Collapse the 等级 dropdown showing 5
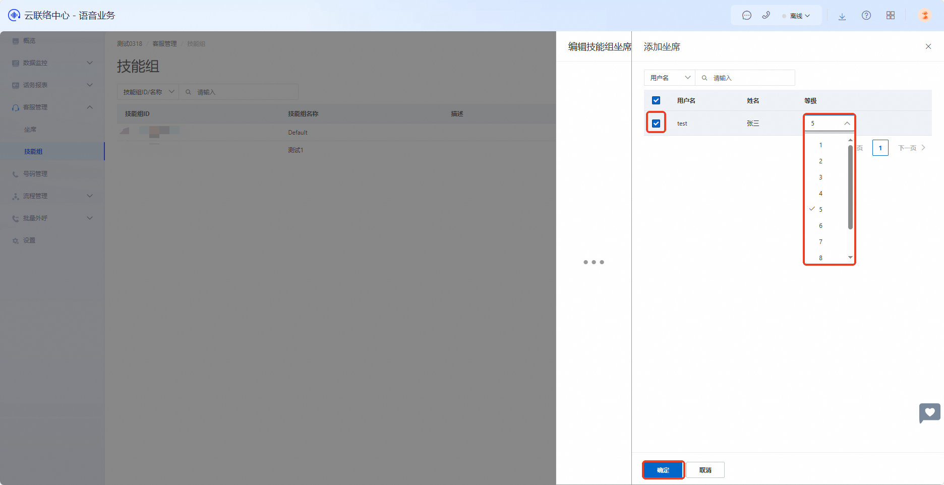Viewport: 944px width, 485px height. [829, 124]
